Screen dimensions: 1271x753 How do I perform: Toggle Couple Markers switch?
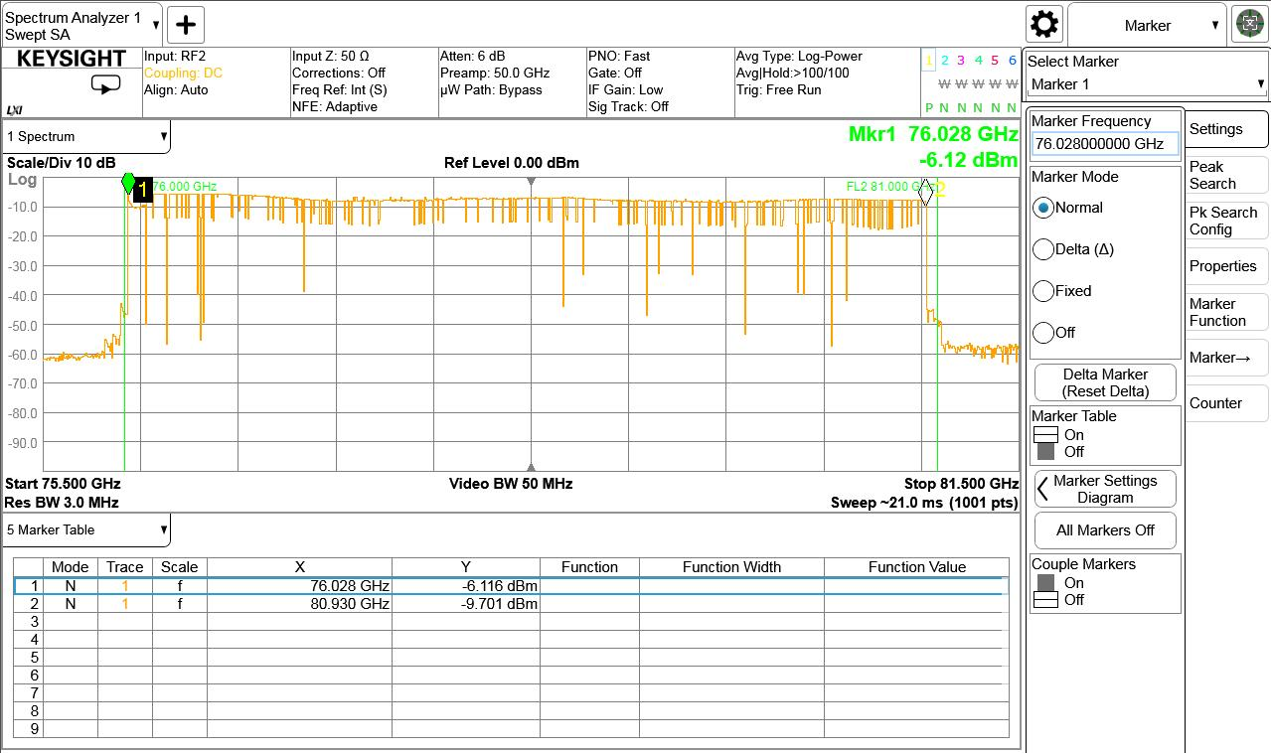tap(1045, 591)
